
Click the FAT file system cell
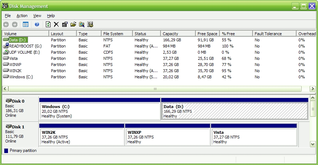pos(107,46)
